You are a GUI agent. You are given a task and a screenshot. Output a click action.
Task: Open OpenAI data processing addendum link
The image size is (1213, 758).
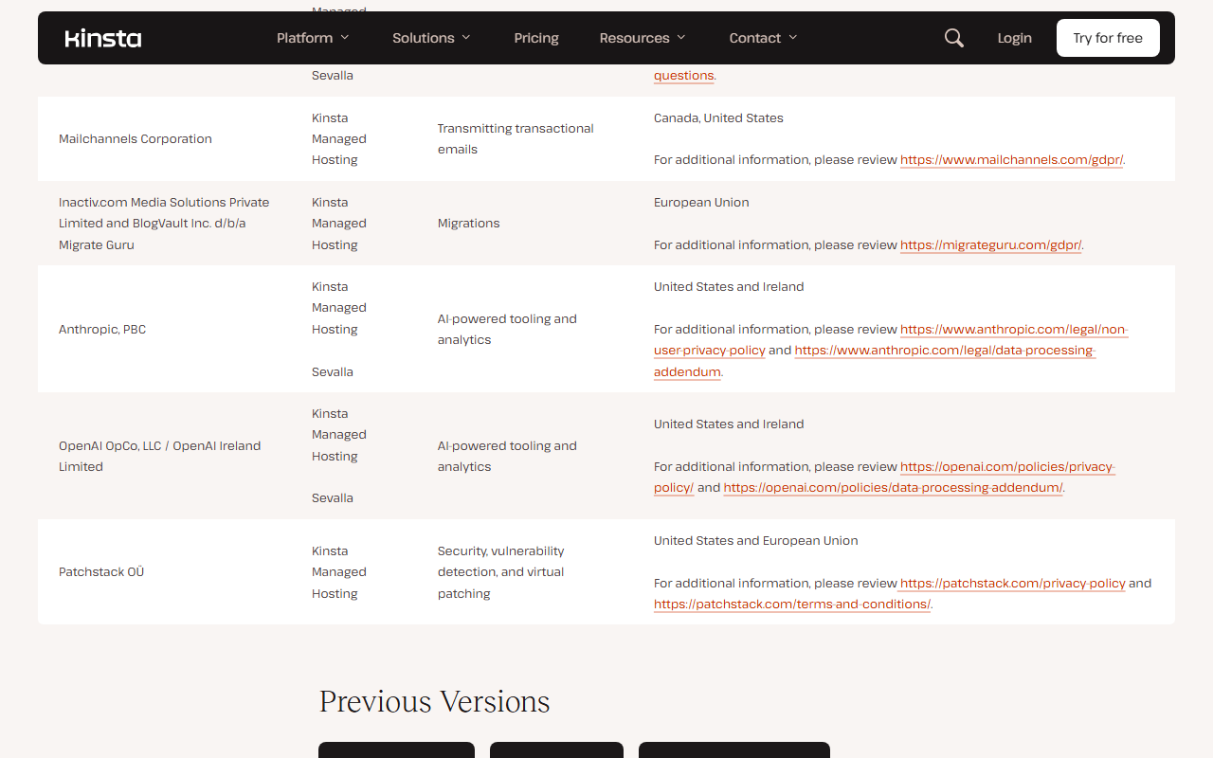point(893,488)
